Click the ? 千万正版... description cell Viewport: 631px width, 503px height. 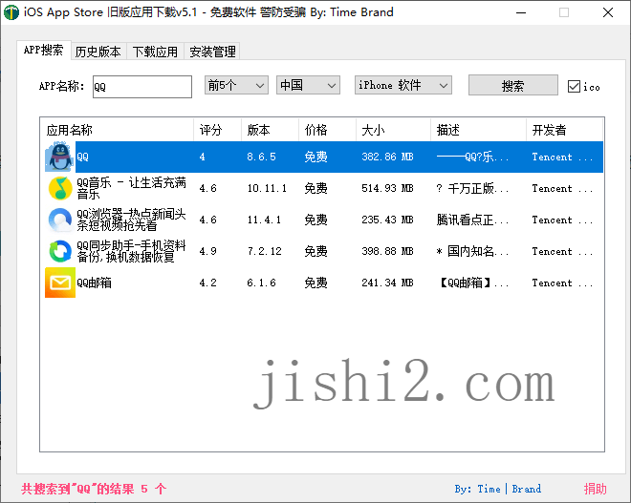pyautogui.click(x=472, y=188)
